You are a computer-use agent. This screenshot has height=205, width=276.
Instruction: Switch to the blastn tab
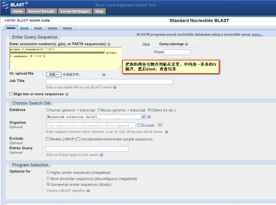click(11, 28)
